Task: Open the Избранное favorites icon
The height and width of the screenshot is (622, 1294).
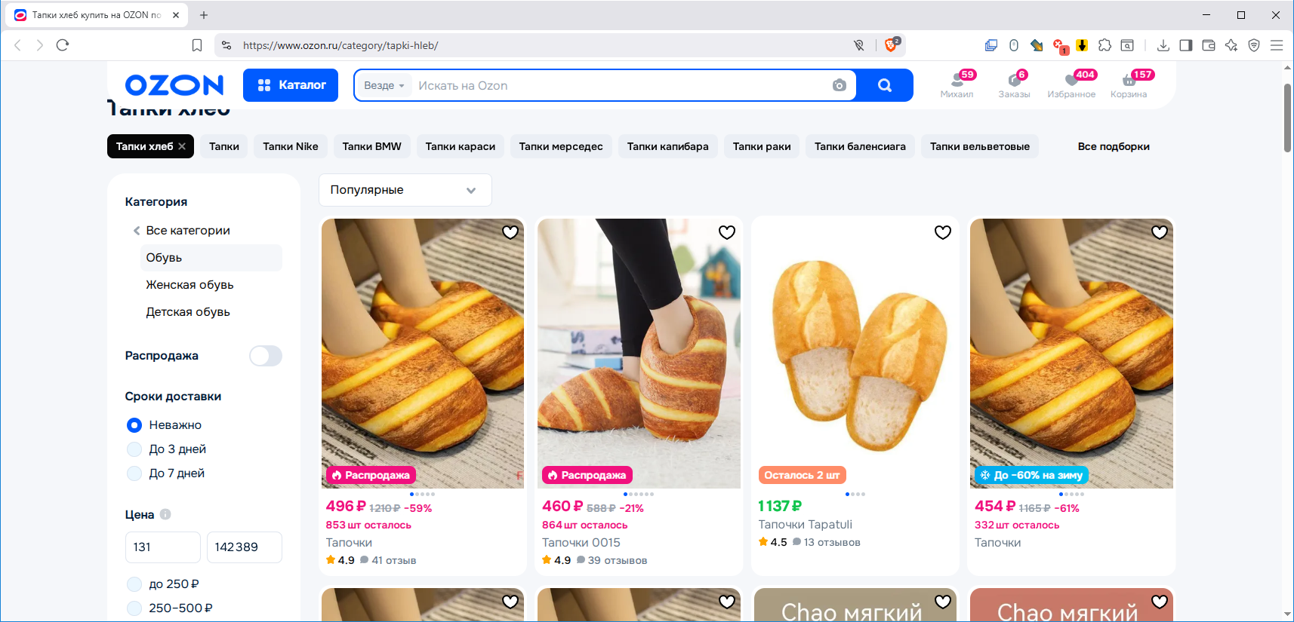Action: pyautogui.click(x=1071, y=84)
